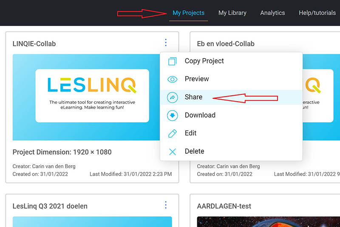The width and height of the screenshot is (340, 227).
Task: Click the Download arrow icon
Action: pyautogui.click(x=173, y=115)
